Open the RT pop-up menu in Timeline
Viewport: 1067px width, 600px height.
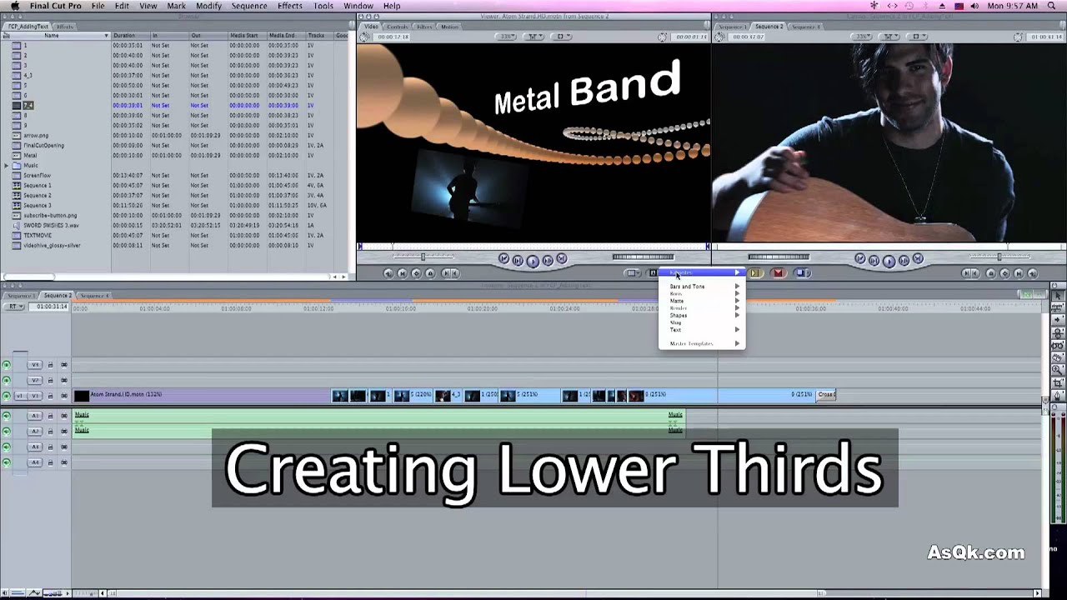pos(14,307)
